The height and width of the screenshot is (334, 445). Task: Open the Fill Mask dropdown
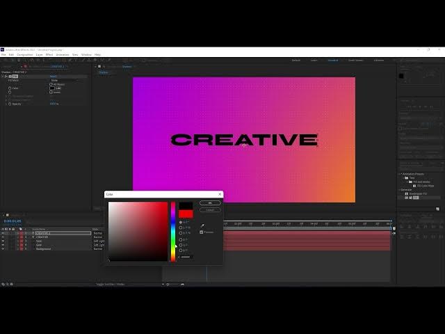tap(63, 80)
